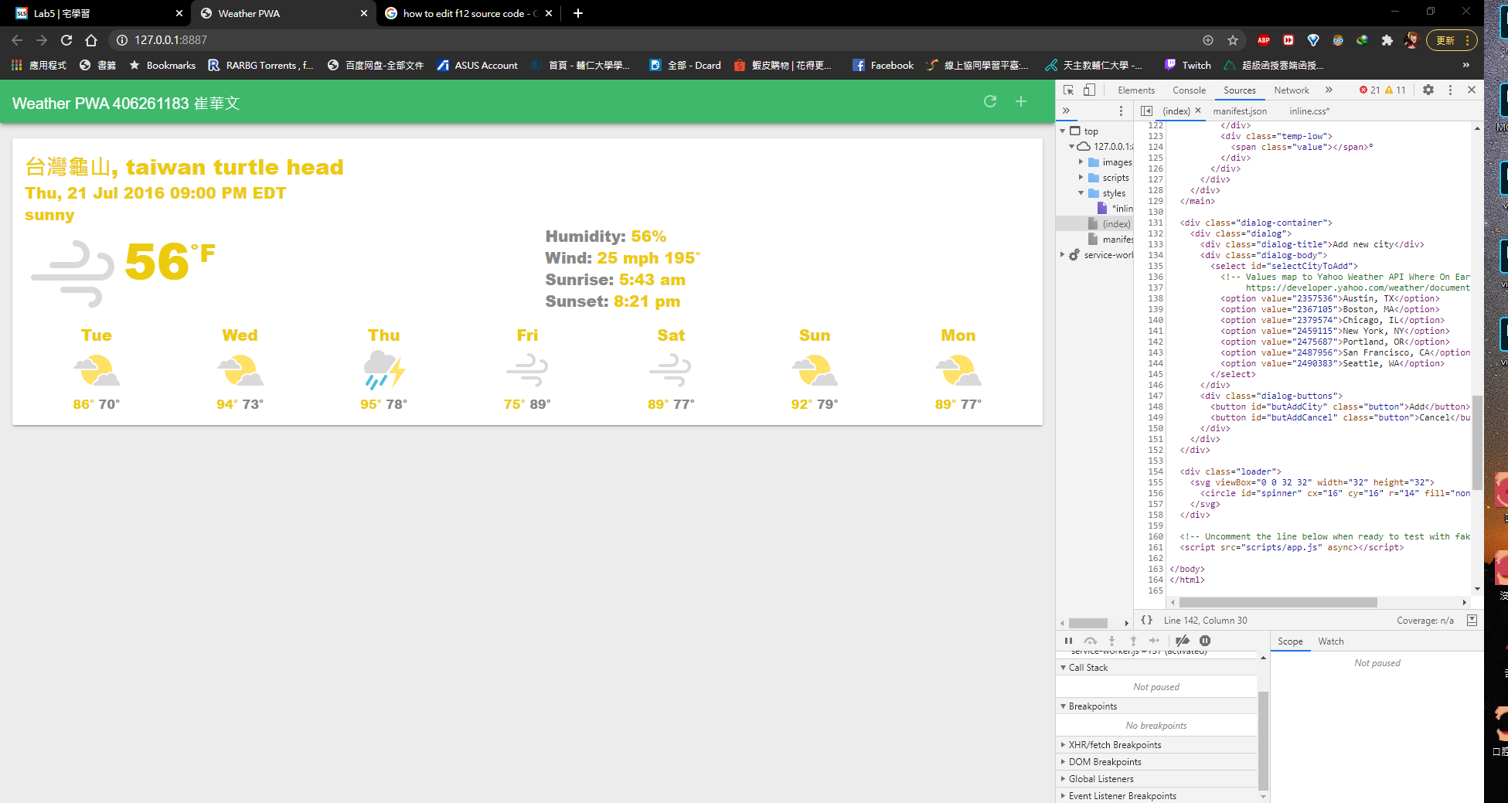Collapse the 127.0.0.1 domain node
Screen dimensions: 1508x803
(1071, 146)
